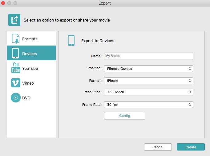Switch to the Formats tab label
The image size is (210, 156).
pyautogui.click(x=30, y=39)
